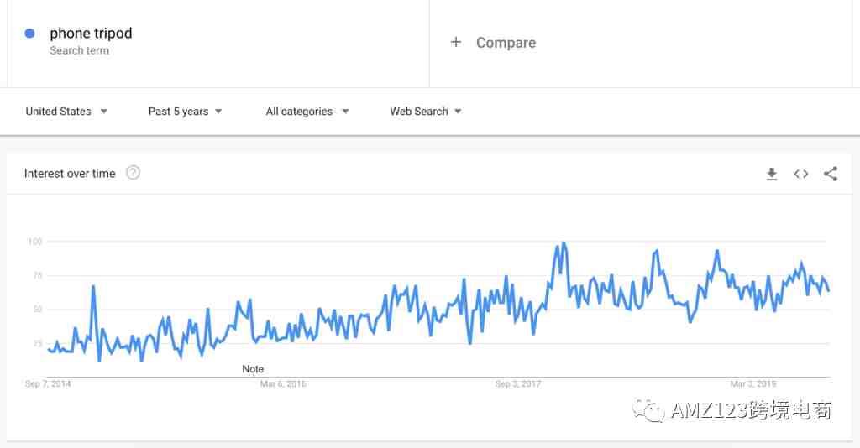This screenshot has width=860, height=448.
Task: Click the blue dot for phone tripod
Action: click(x=30, y=34)
